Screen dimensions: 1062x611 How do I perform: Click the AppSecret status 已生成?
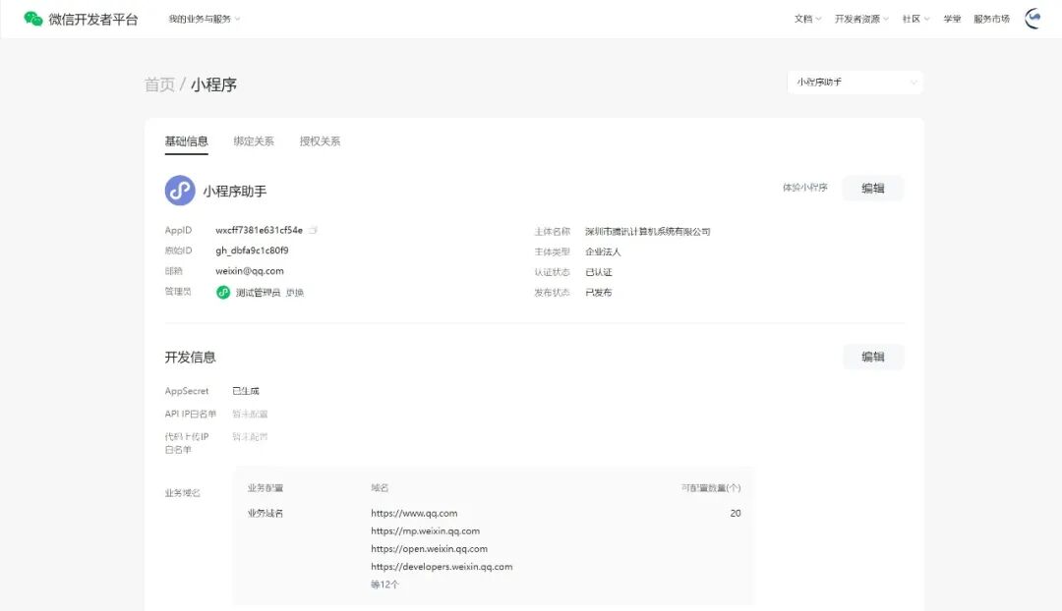245,391
